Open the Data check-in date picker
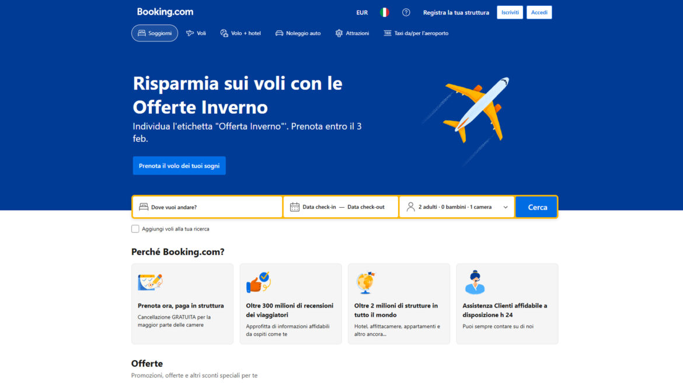683x384 pixels. click(x=319, y=207)
